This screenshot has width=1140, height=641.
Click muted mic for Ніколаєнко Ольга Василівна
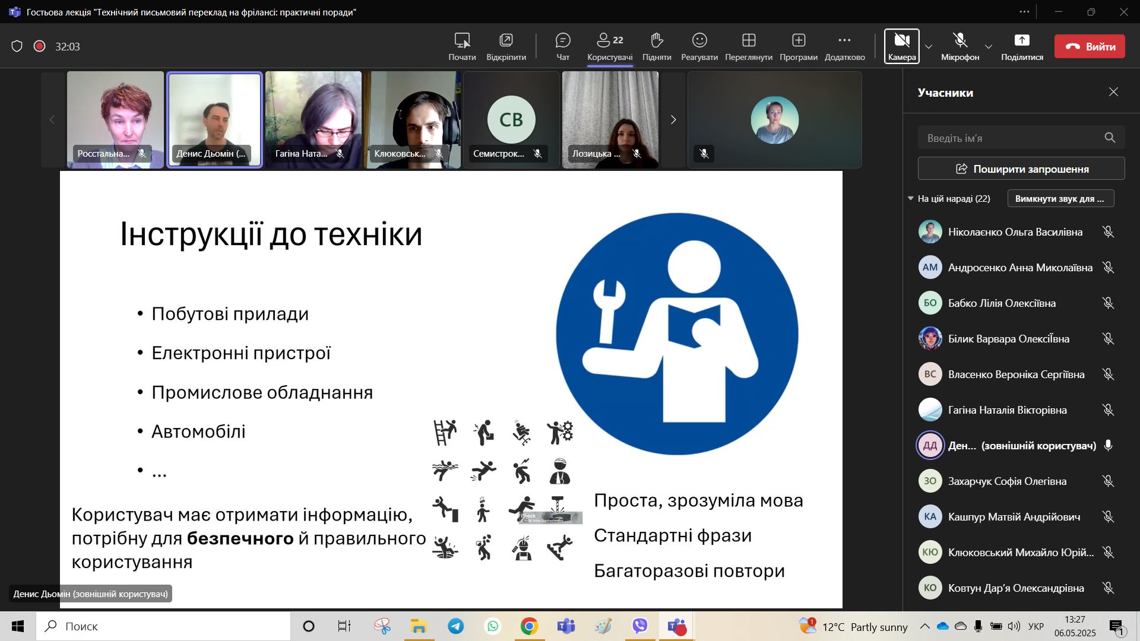point(1108,232)
